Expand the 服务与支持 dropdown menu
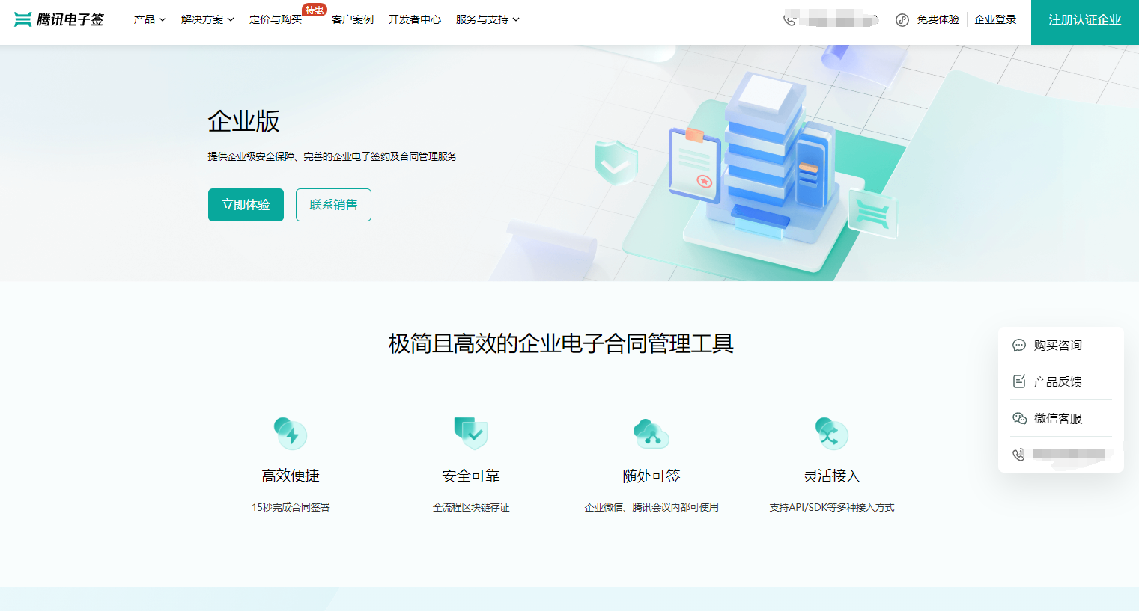 tap(488, 19)
